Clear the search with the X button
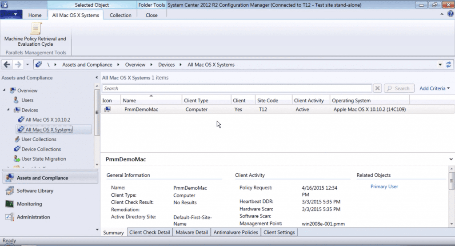 tap(377, 88)
